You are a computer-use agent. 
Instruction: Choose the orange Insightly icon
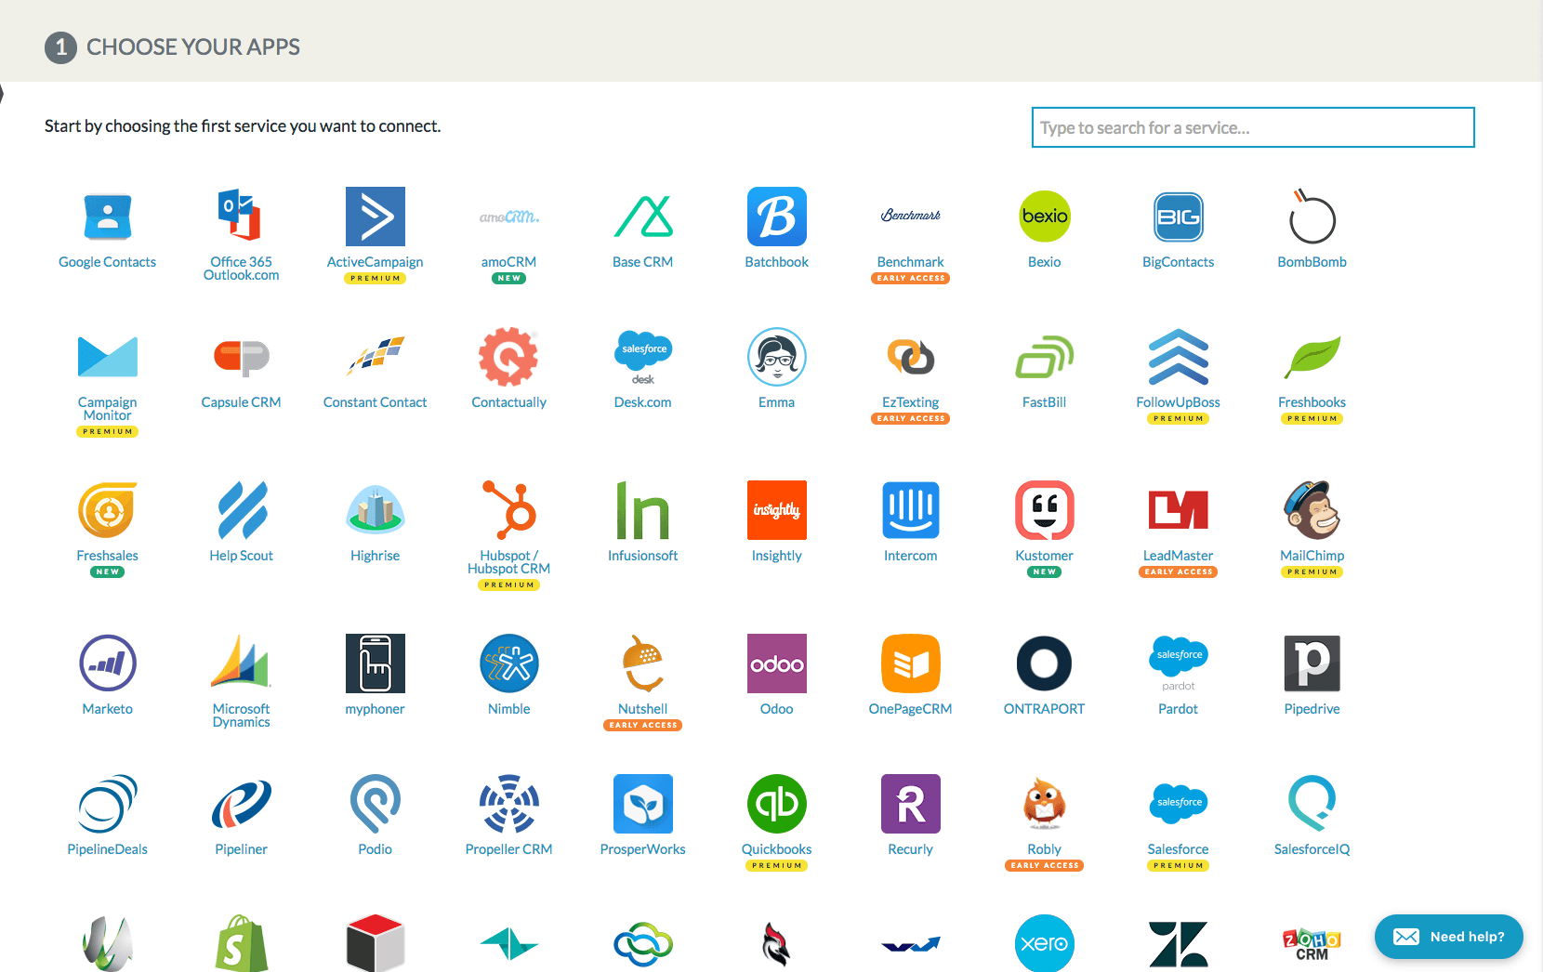click(777, 510)
